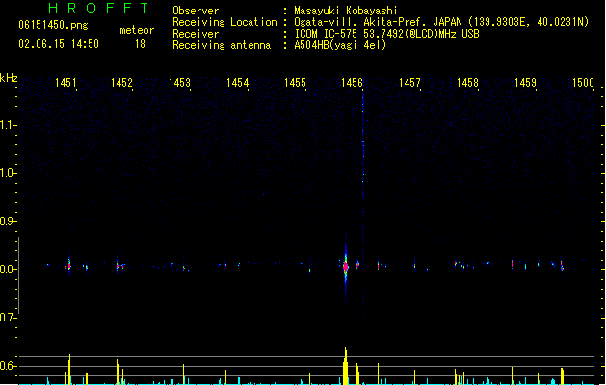Click the kHz axis unit label
The width and height of the screenshot is (606, 385).
pos(9,78)
